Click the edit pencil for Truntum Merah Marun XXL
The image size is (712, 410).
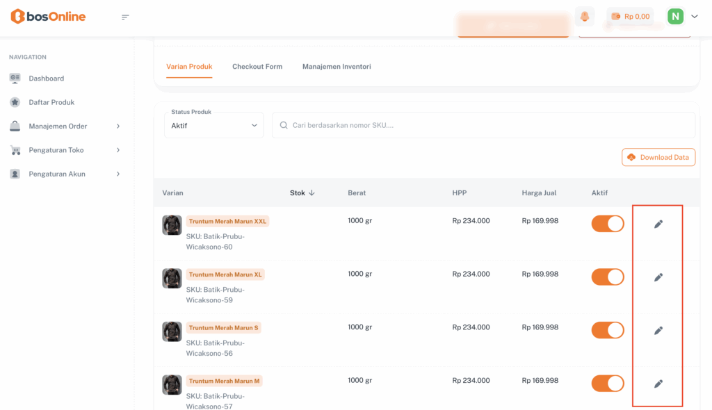tap(658, 224)
